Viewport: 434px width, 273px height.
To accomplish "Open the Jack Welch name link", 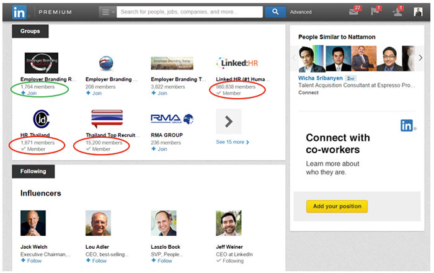I will (x=33, y=247).
